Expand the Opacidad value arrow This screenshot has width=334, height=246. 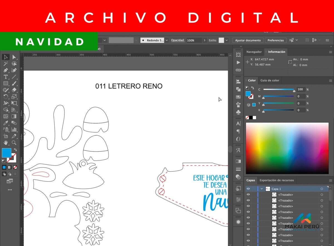pyautogui.click(x=205, y=40)
